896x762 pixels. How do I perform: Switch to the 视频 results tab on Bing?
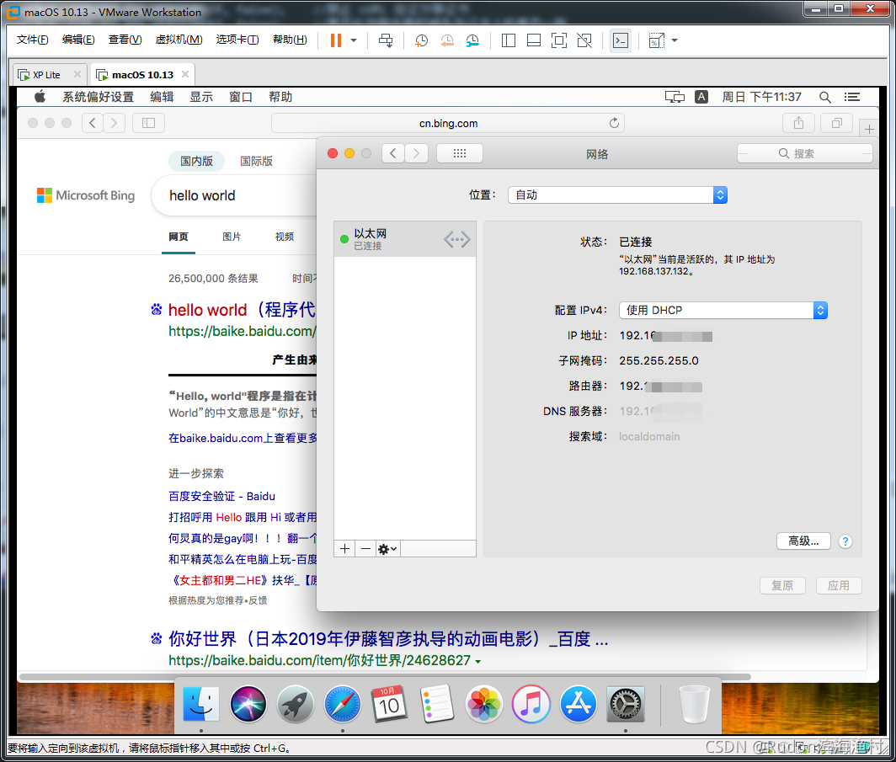[285, 237]
